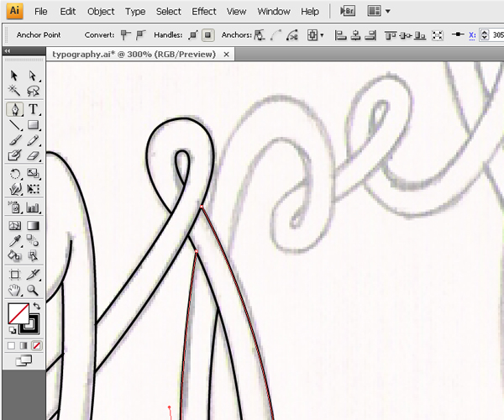Select the Type tool
The width and height of the screenshot is (504, 420).
pyautogui.click(x=33, y=109)
